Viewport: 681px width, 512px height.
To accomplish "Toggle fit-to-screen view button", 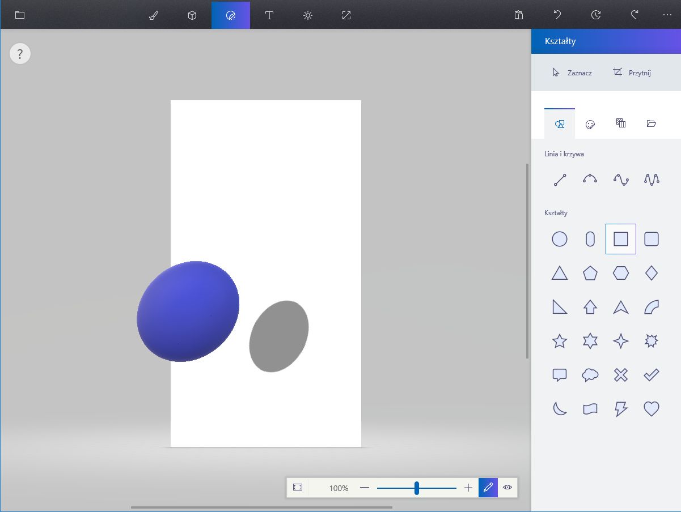I will tap(298, 488).
